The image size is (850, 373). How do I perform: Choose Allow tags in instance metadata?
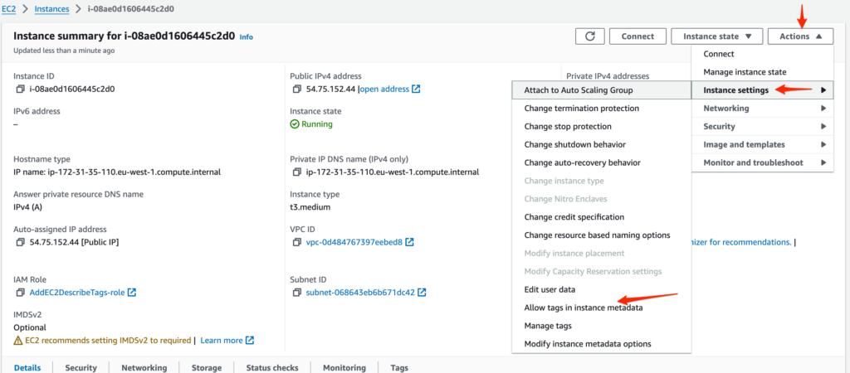click(x=602, y=308)
